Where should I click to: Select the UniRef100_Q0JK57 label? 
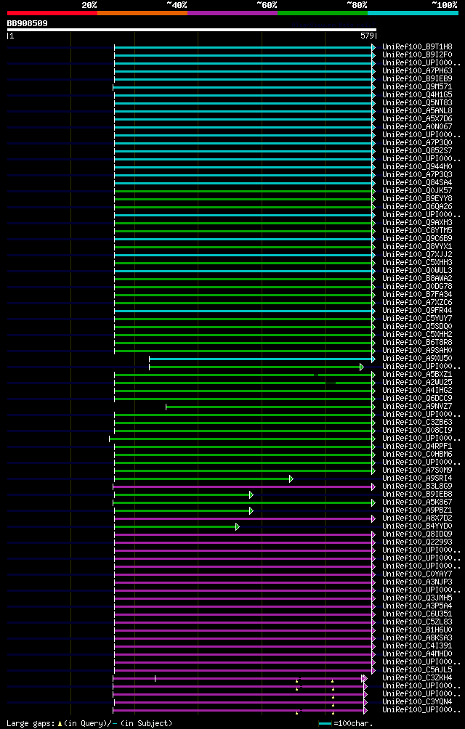(417, 190)
